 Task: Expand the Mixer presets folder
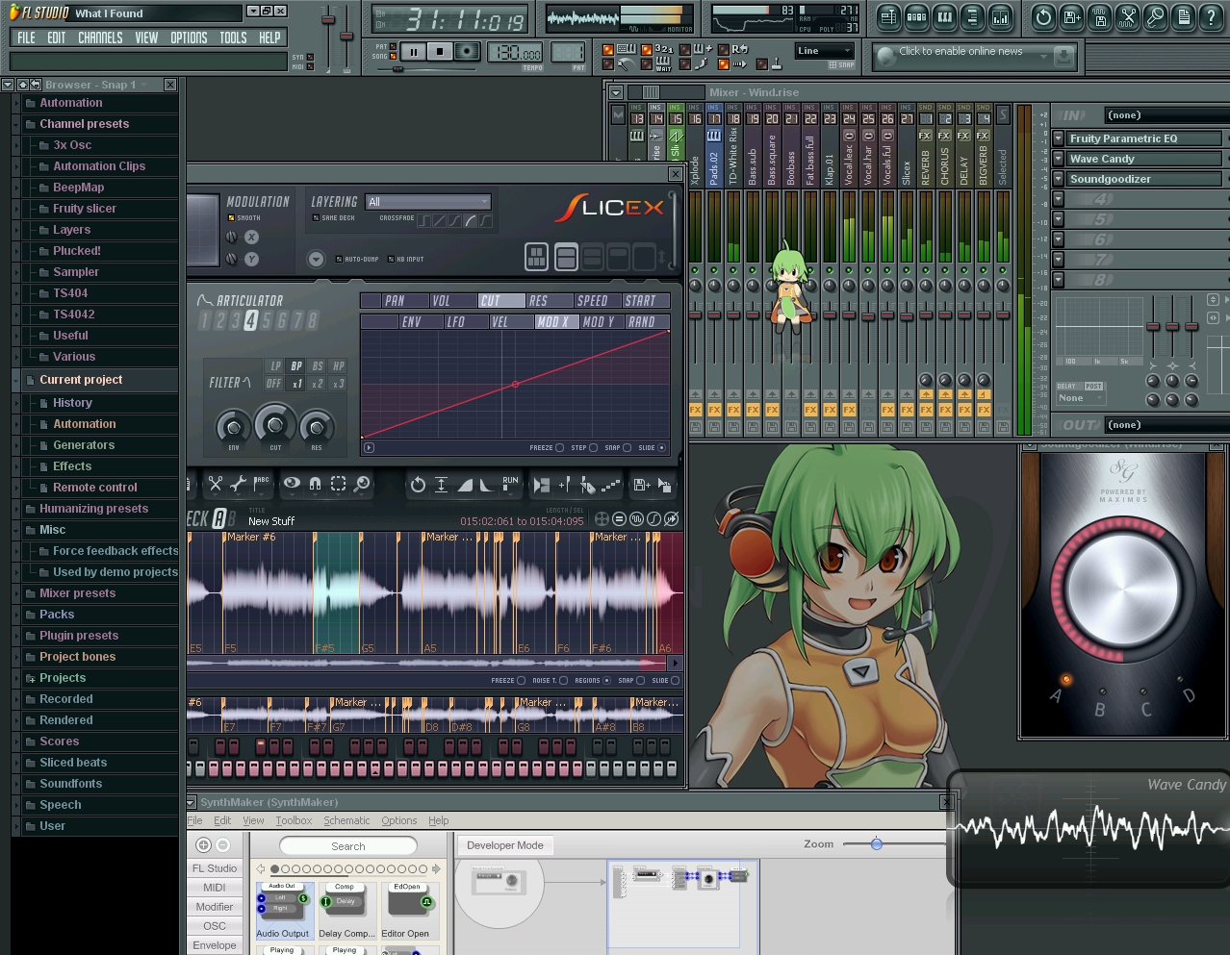click(x=77, y=593)
